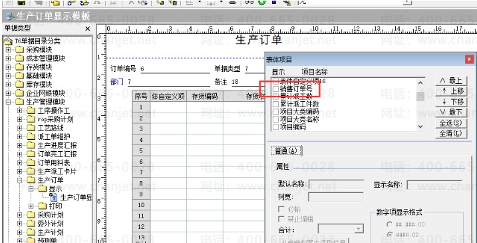This screenshot has width=477, height=243.
Task: Click the 采购模块 folder icon
Action: tap(19, 50)
